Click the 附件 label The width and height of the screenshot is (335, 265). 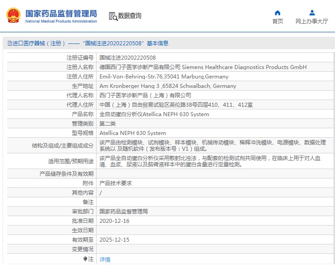(x=88, y=183)
